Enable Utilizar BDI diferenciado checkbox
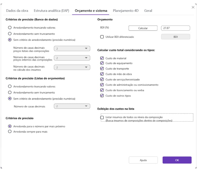This screenshot has width=199, height=171. 102,37
